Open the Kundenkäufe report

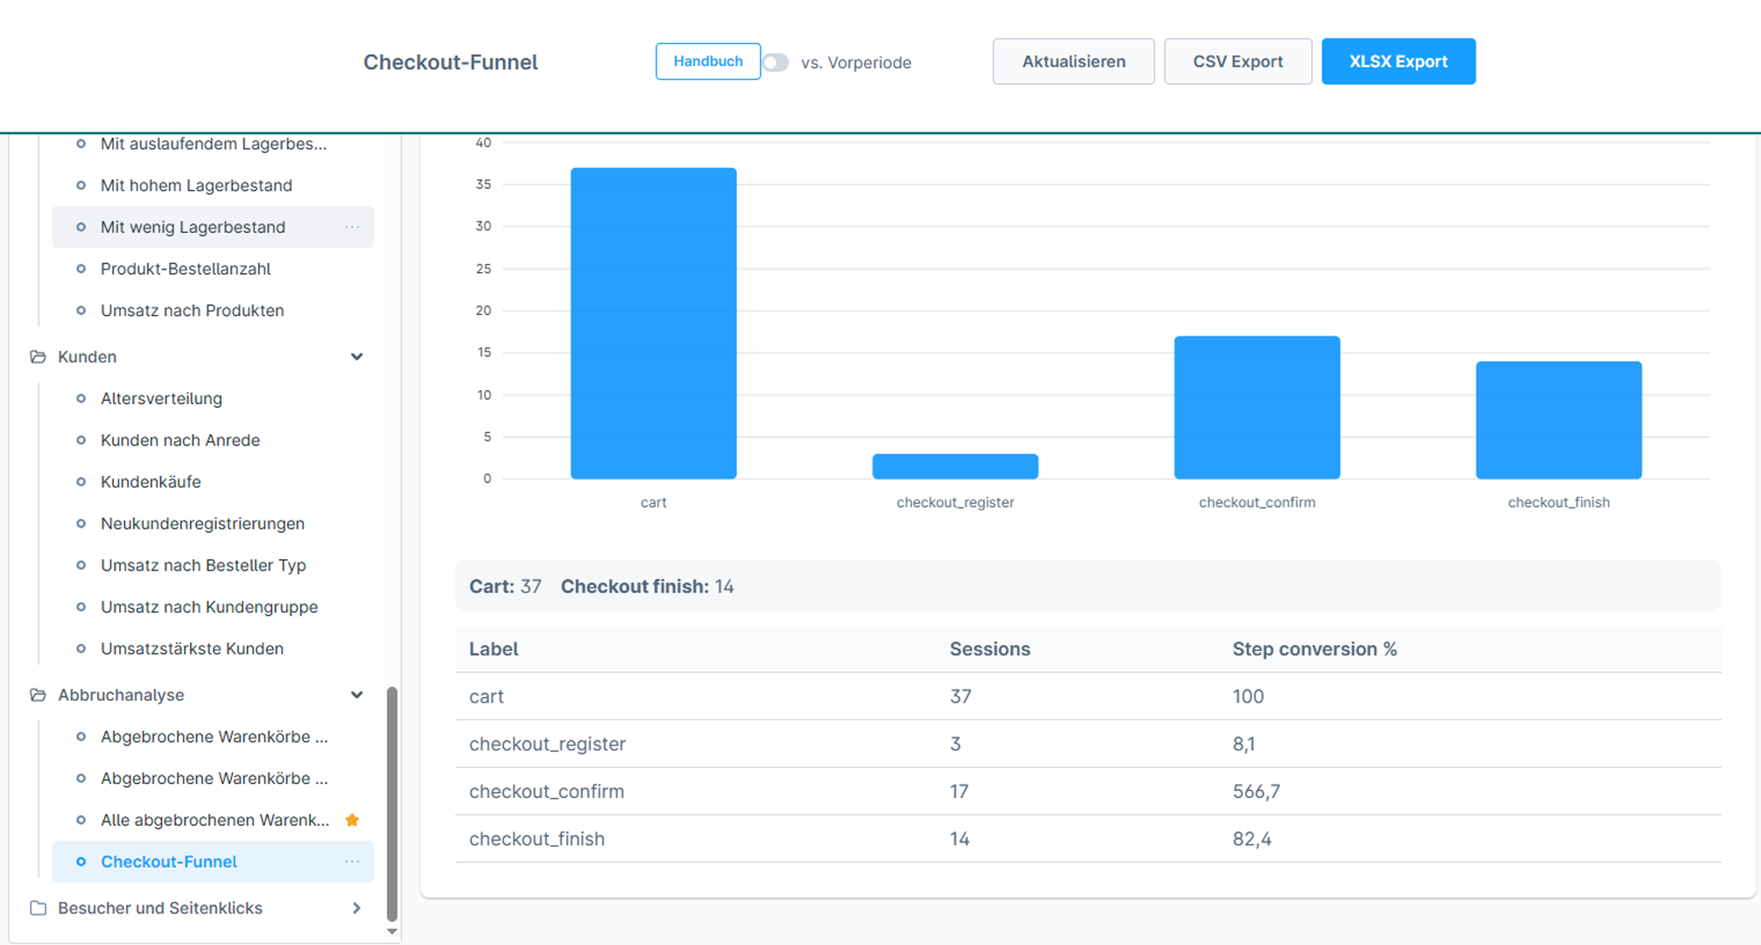pyautogui.click(x=151, y=482)
